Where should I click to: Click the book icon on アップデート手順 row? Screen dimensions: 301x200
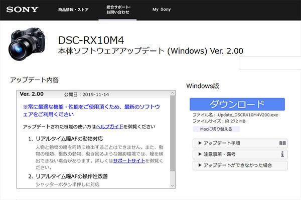pos(282,143)
